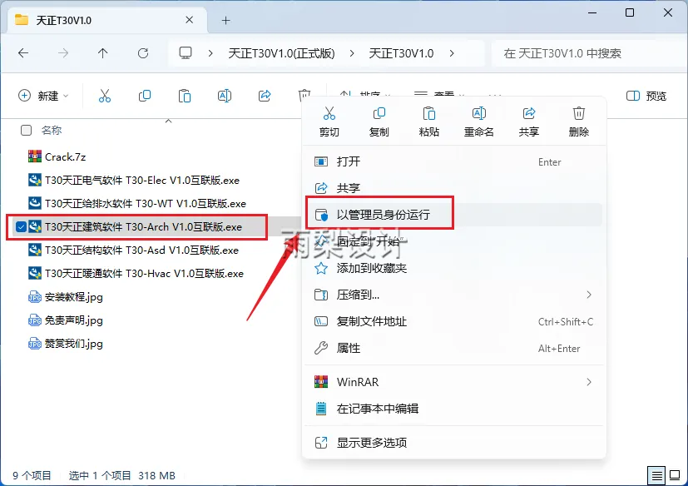Click the This PC monitor icon in address bar
Screen dimensions: 688x486
[x=186, y=53]
